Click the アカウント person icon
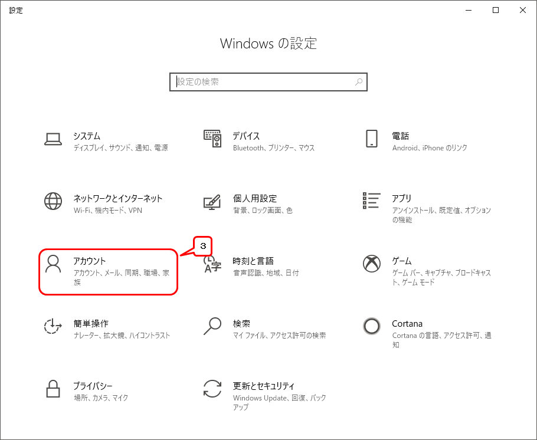Screen dimensions: 537x440 (x=53, y=264)
